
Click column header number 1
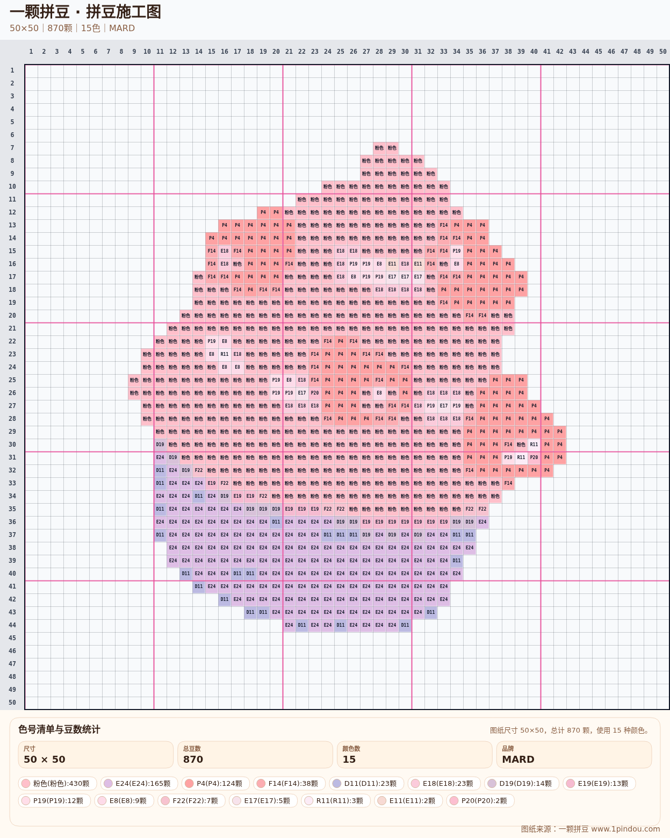pos(31,52)
